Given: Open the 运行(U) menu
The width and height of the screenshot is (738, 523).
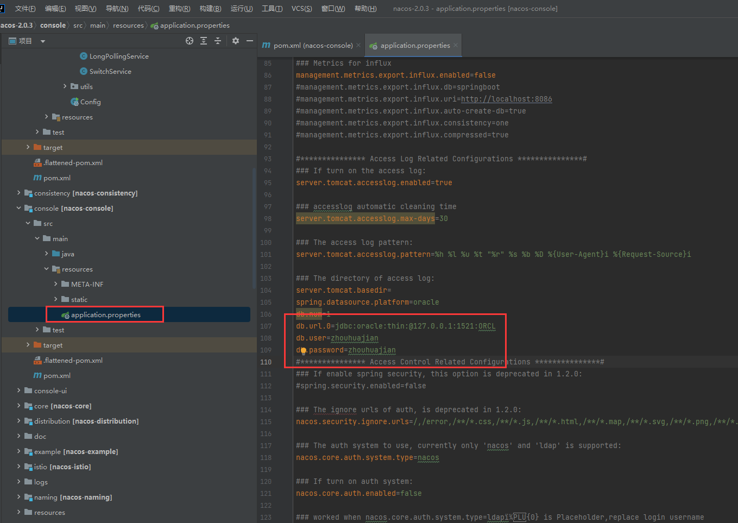Looking at the screenshot, I should click(242, 9).
